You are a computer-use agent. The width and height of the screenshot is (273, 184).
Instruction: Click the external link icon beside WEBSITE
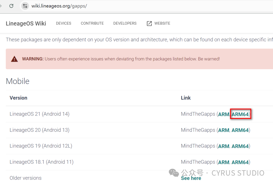pos(149,23)
